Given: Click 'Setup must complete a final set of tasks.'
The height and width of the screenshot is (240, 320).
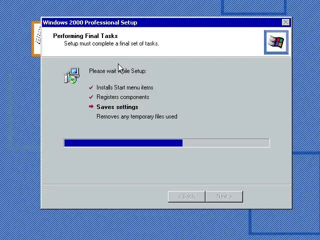Looking at the screenshot, I should point(111,43).
